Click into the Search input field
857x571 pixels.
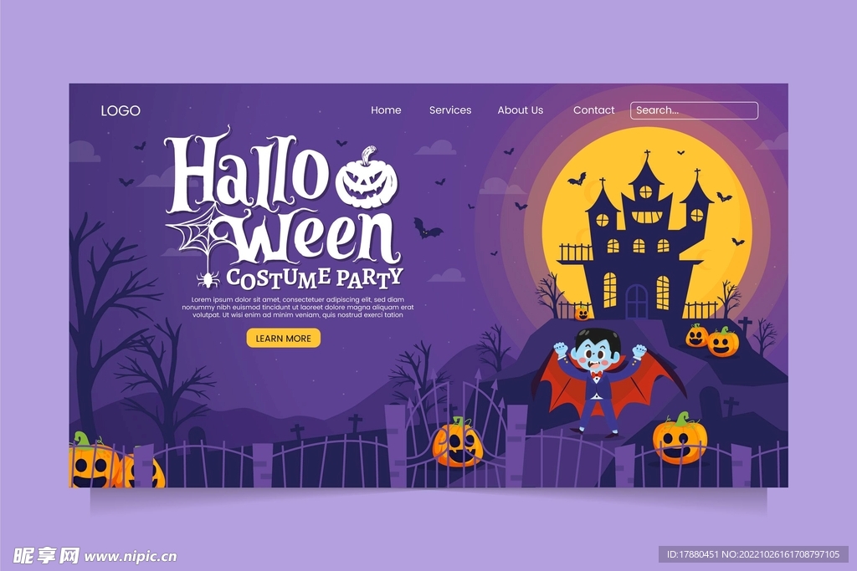click(694, 110)
